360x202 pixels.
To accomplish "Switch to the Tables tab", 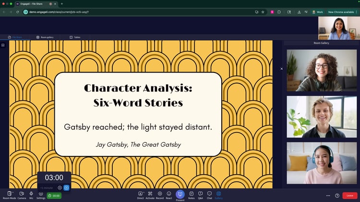I will pos(75,37).
